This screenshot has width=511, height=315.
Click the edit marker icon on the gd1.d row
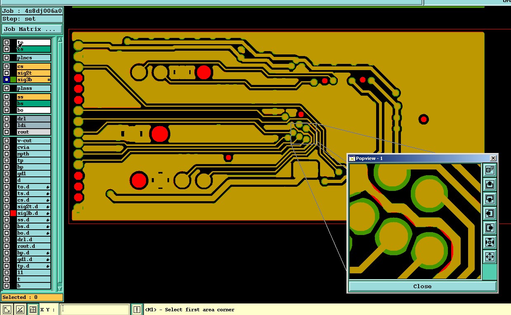pyautogui.click(x=48, y=260)
